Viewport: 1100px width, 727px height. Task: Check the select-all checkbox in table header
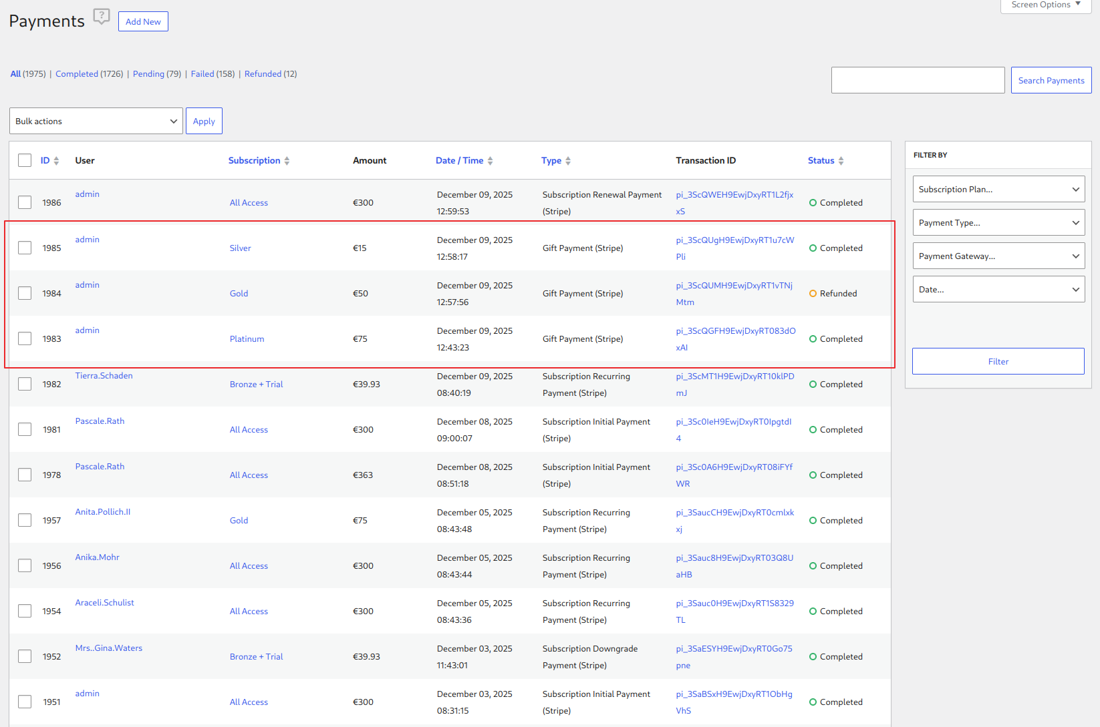[x=25, y=160]
